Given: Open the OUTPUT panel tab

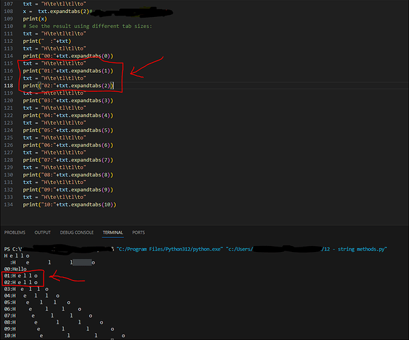Looking at the screenshot, I should click(42, 232).
